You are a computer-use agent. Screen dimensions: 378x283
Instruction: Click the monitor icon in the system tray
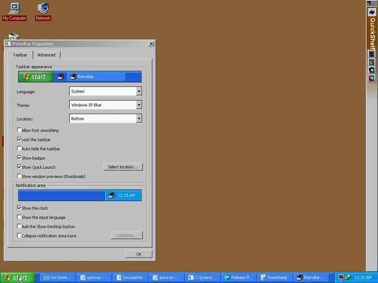(341, 277)
